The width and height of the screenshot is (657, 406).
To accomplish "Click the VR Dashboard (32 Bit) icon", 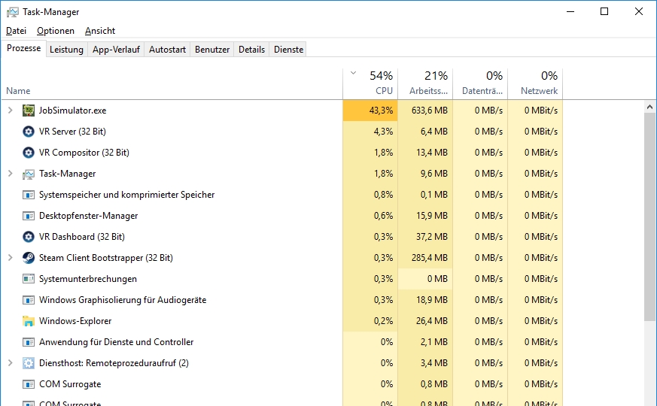I will pyautogui.click(x=29, y=237).
